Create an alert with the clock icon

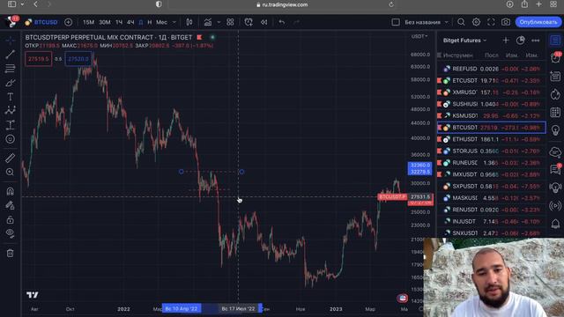(249, 22)
